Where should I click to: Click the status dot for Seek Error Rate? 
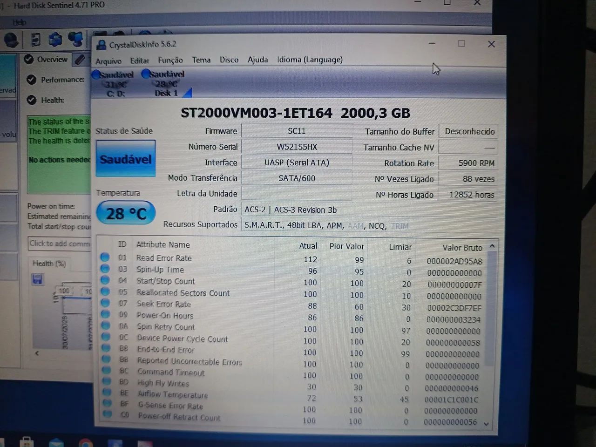[106, 303]
